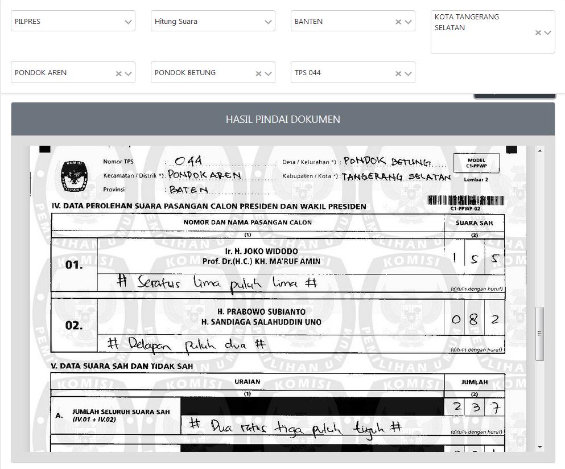Click the HASIL PINDAI DOKUMEN header

coord(283,120)
